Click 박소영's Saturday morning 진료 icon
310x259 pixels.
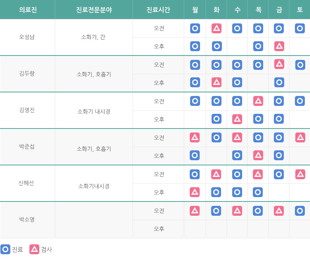[x=300, y=211]
